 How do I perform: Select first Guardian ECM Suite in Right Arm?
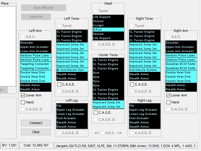tap(181, 64)
